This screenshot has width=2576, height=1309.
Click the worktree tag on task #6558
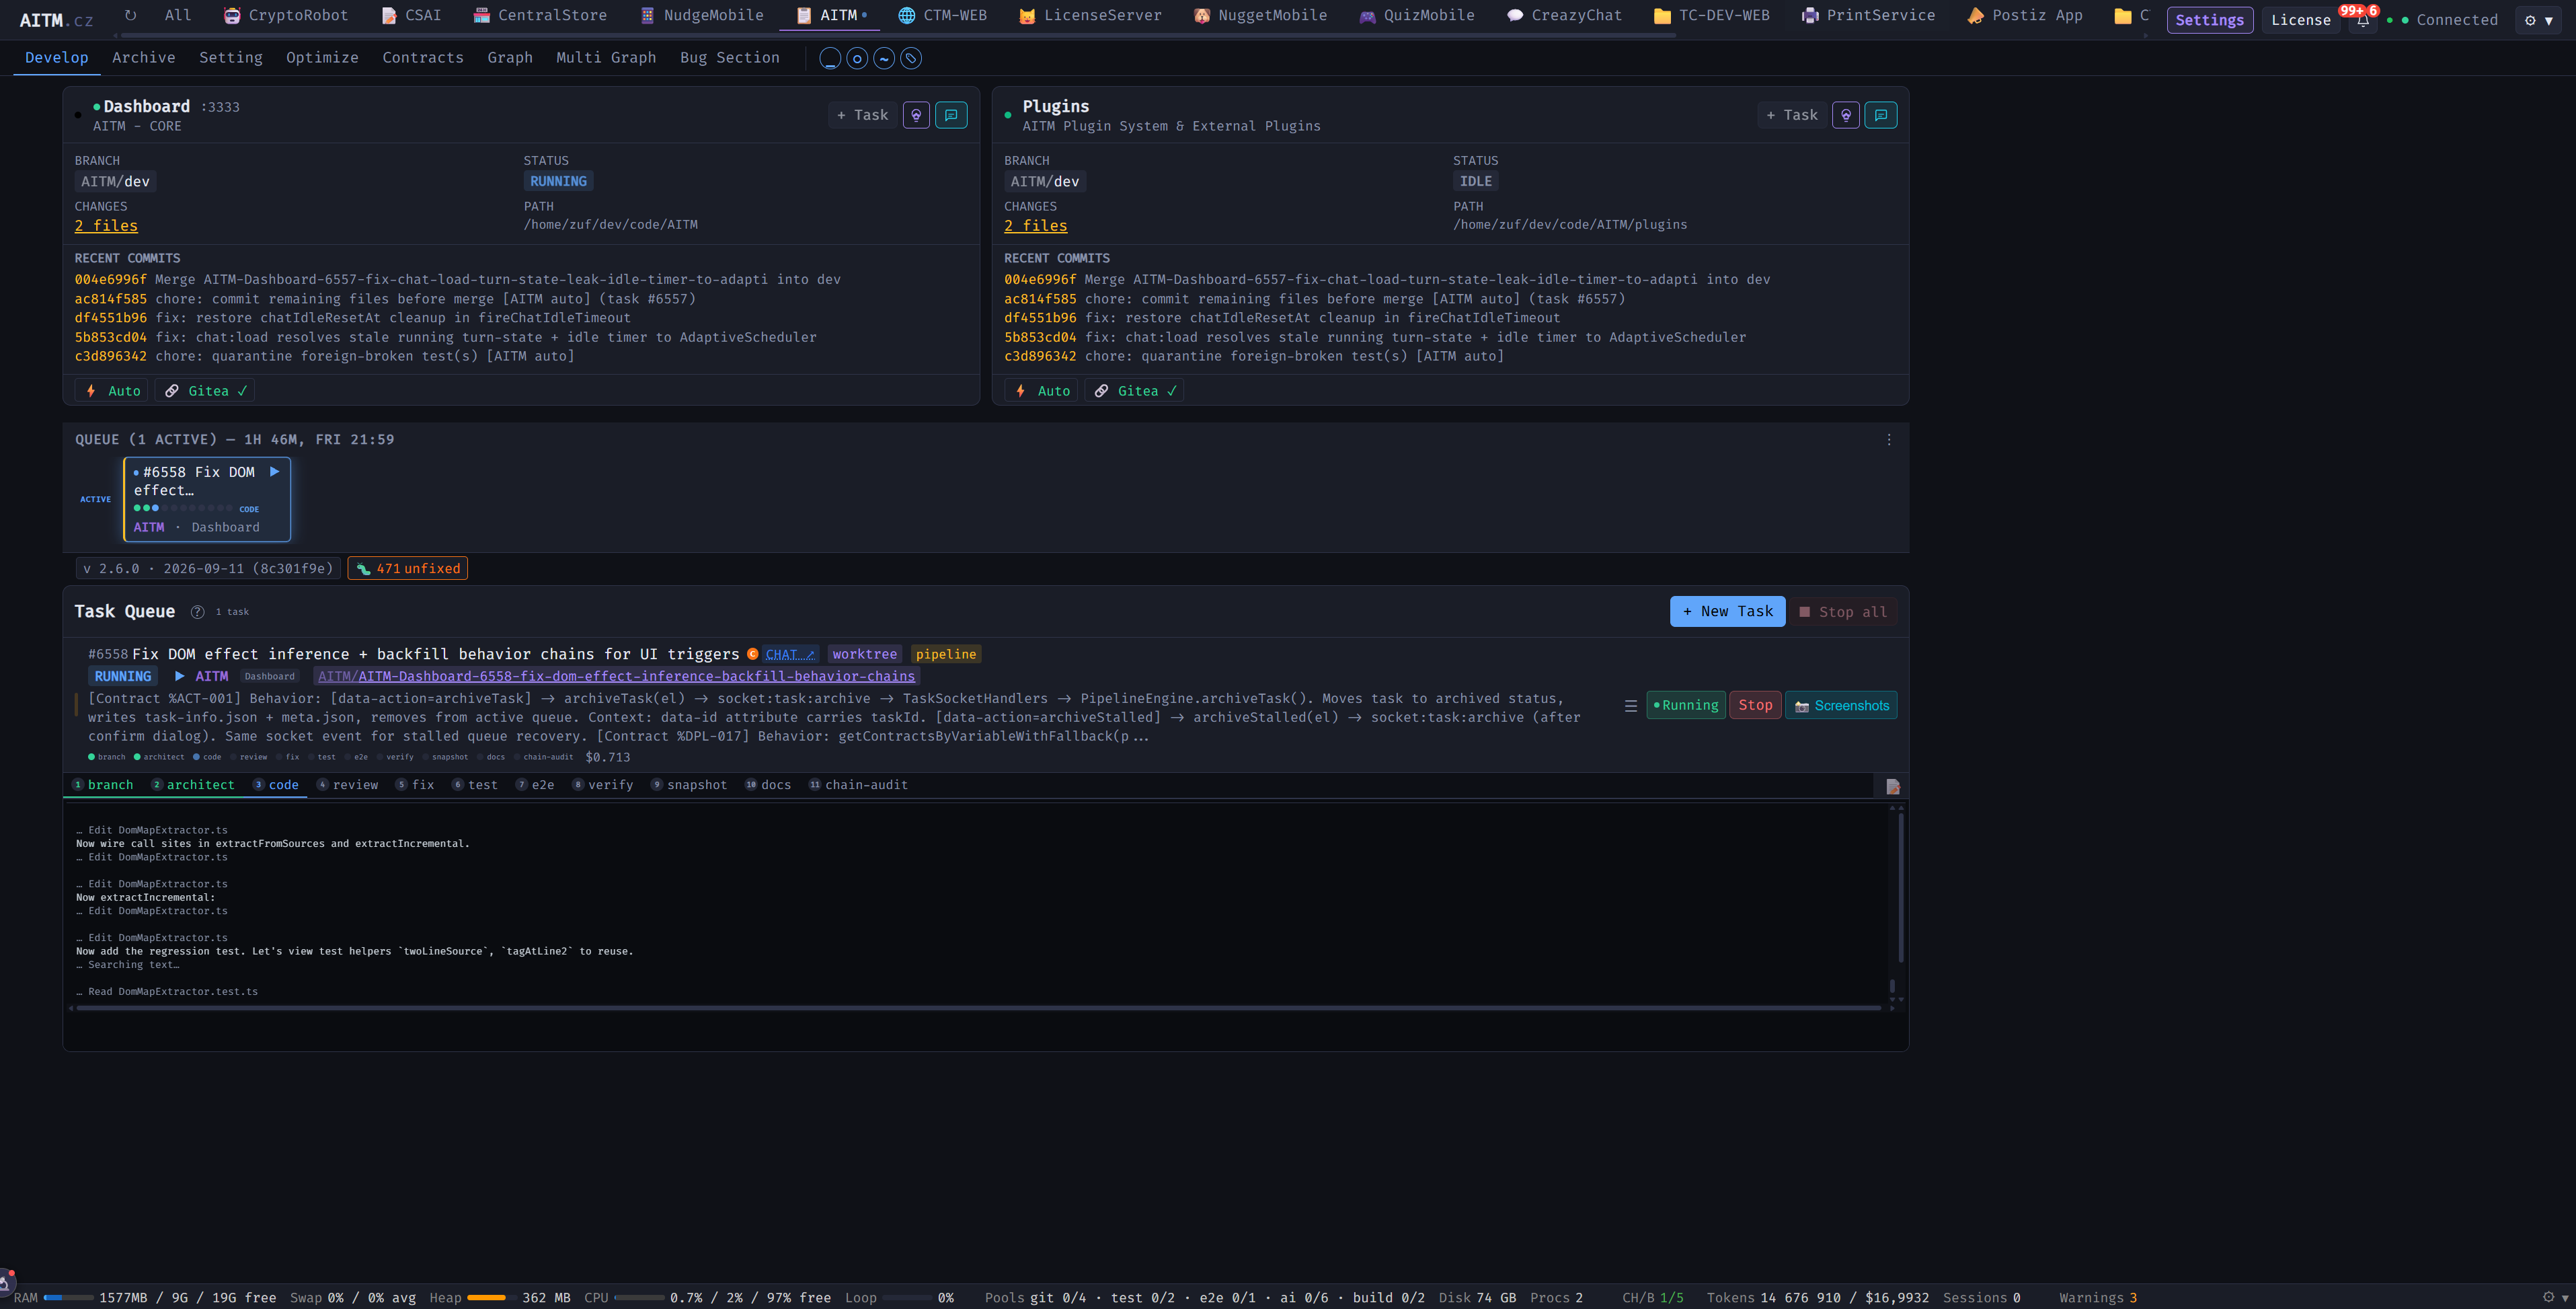[x=864, y=654]
